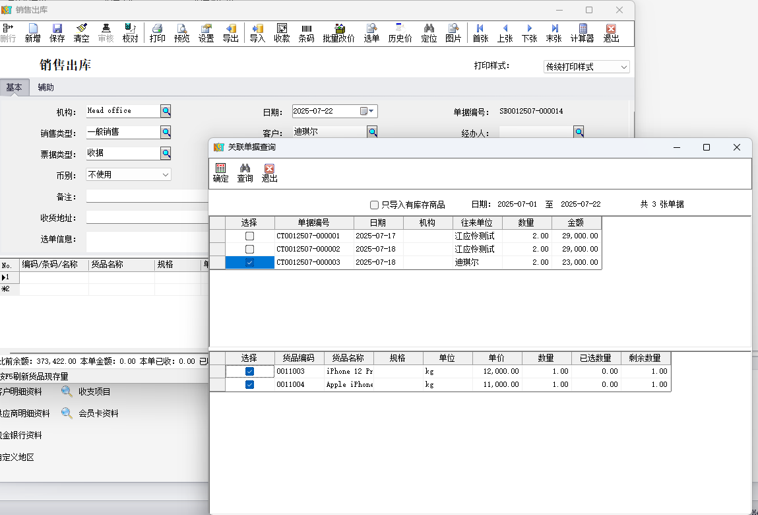This screenshot has width=758, height=515.
Task: Enable 只导入有库存商品 checkbox
Action: tap(375, 205)
